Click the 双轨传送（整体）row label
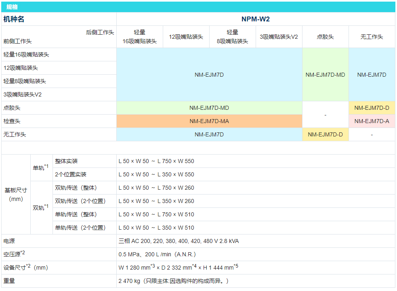Viewport: 397px width, 291px height. click(x=76, y=188)
